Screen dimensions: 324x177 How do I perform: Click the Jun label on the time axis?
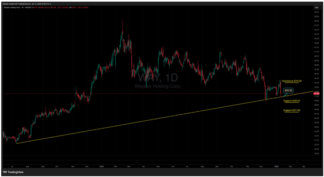(x=173, y=166)
